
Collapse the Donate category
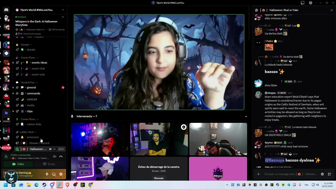(x=24, y=45)
